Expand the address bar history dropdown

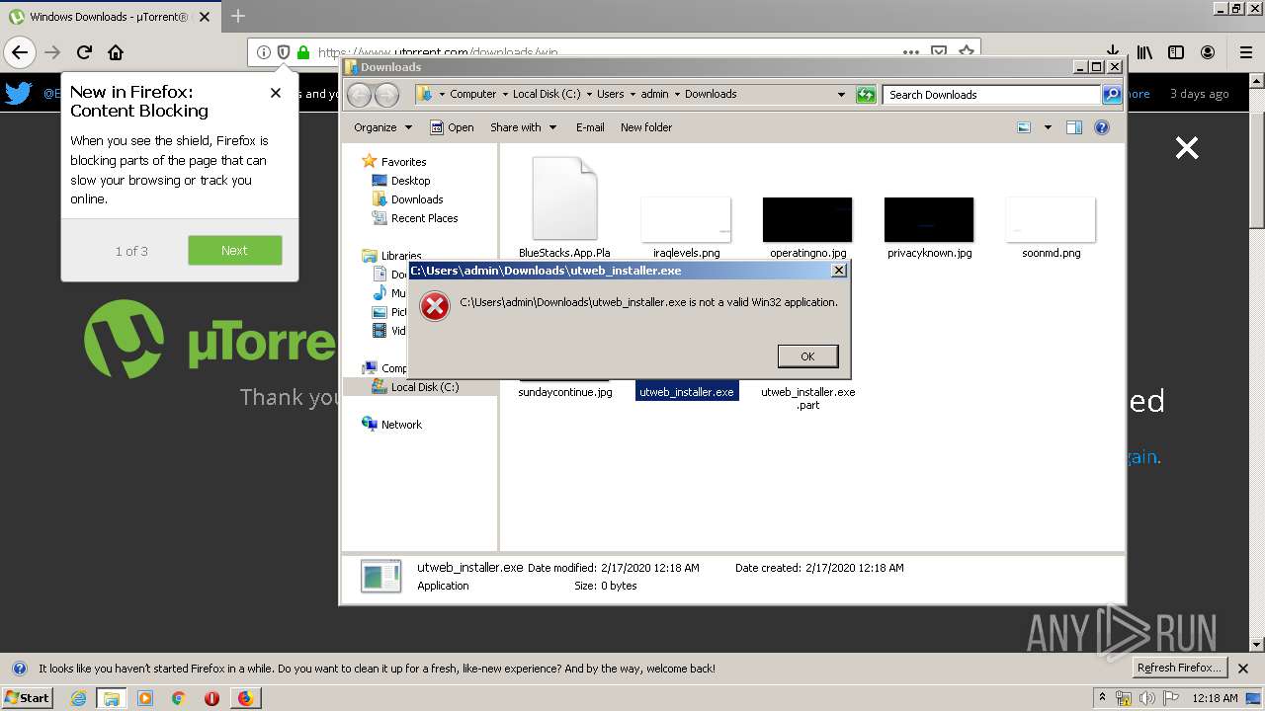[841, 95]
